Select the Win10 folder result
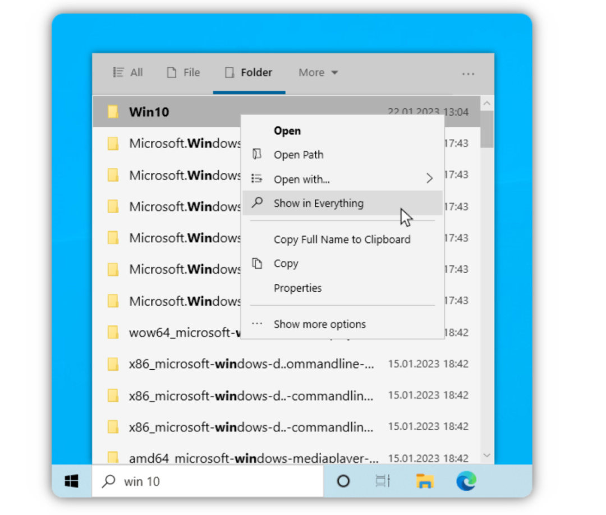The height and width of the screenshot is (515, 606). click(x=286, y=112)
